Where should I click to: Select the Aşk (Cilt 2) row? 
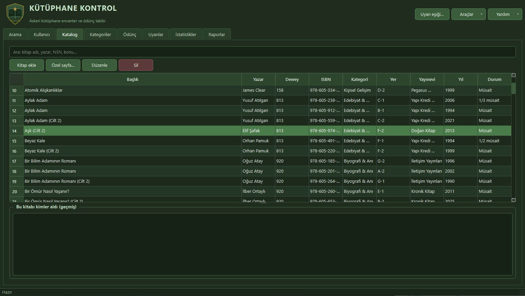(260, 130)
